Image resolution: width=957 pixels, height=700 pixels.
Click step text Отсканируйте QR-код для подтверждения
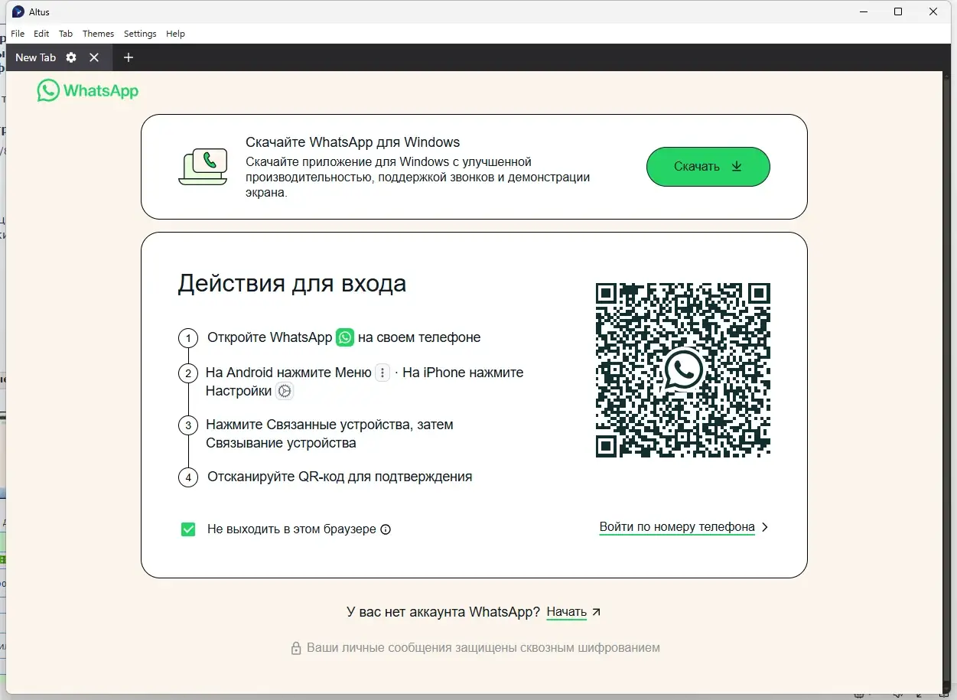point(340,477)
